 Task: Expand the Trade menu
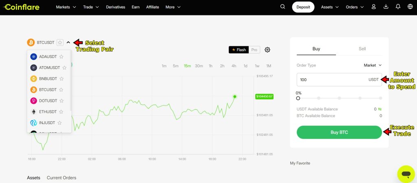91,7
